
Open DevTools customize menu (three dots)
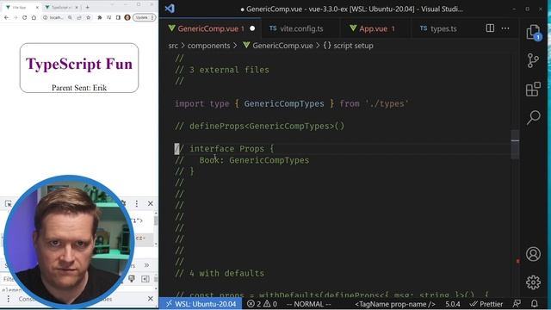click(137, 203)
